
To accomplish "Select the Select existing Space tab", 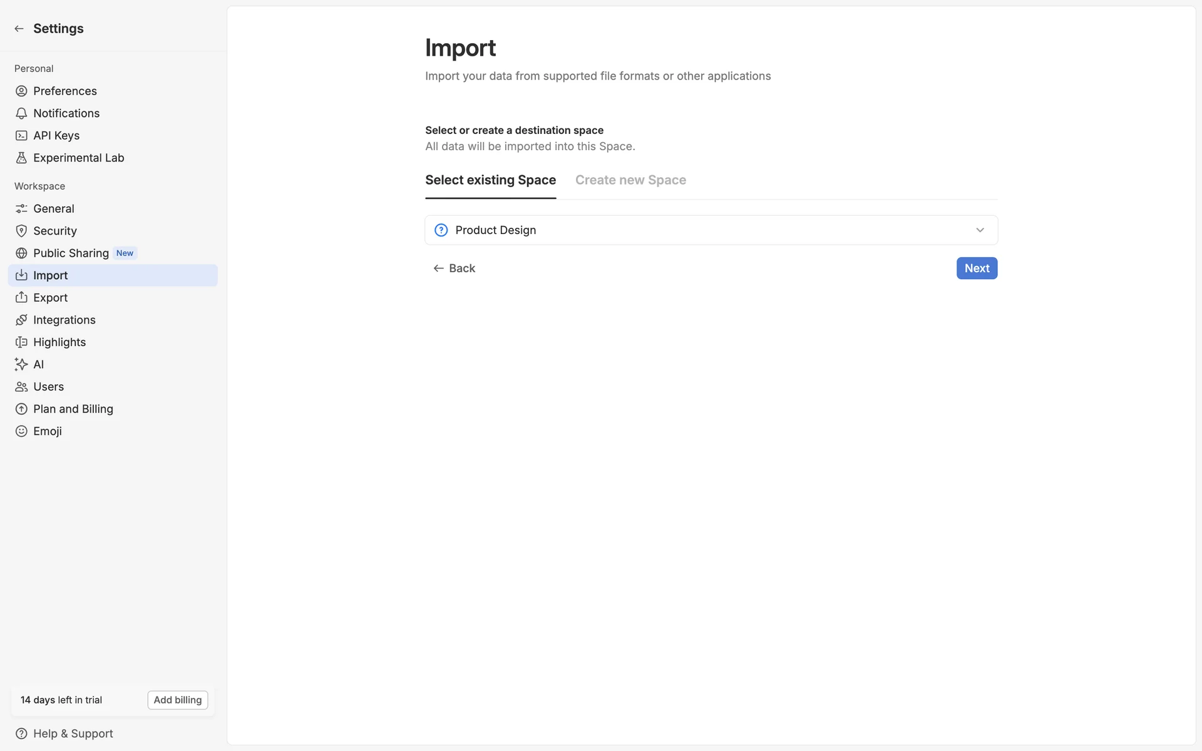I will pyautogui.click(x=490, y=180).
